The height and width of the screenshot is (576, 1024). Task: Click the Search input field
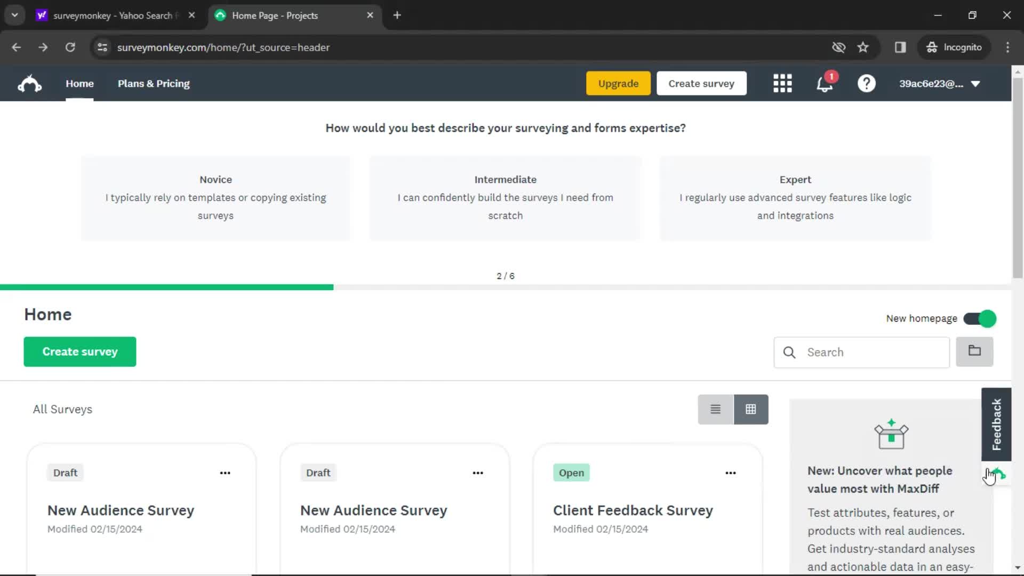coord(861,351)
